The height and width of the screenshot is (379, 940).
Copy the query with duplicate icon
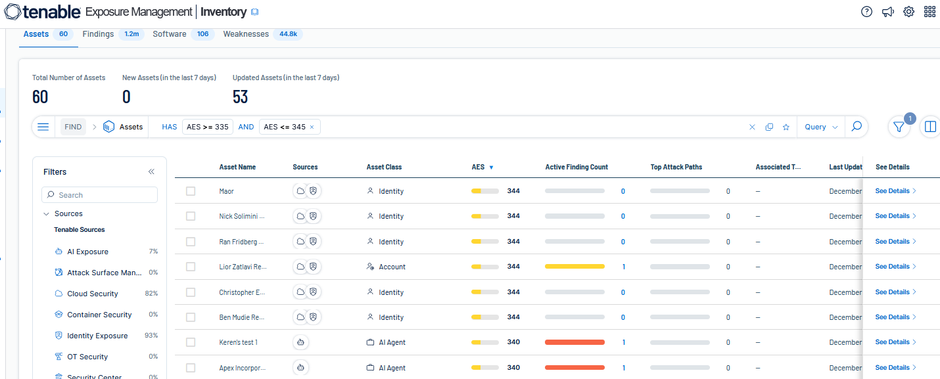(x=769, y=127)
